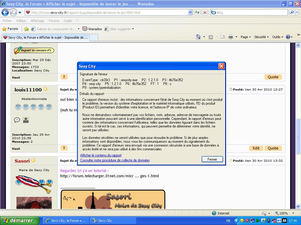Switch to Sexy City forum taskbar item

[x=66, y=221]
